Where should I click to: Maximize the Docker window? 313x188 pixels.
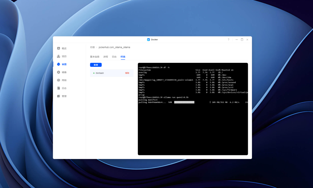pyautogui.click(x=242, y=39)
